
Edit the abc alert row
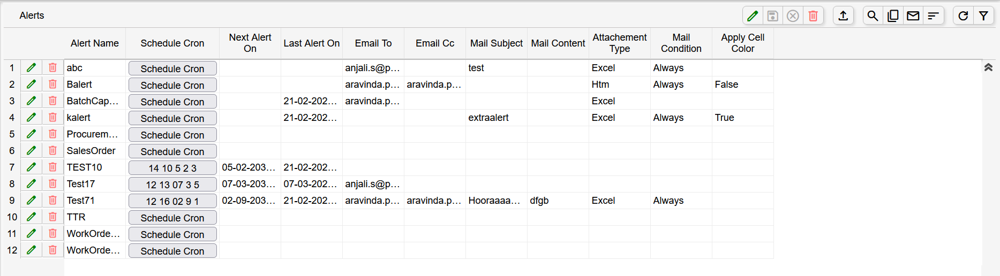(x=32, y=68)
